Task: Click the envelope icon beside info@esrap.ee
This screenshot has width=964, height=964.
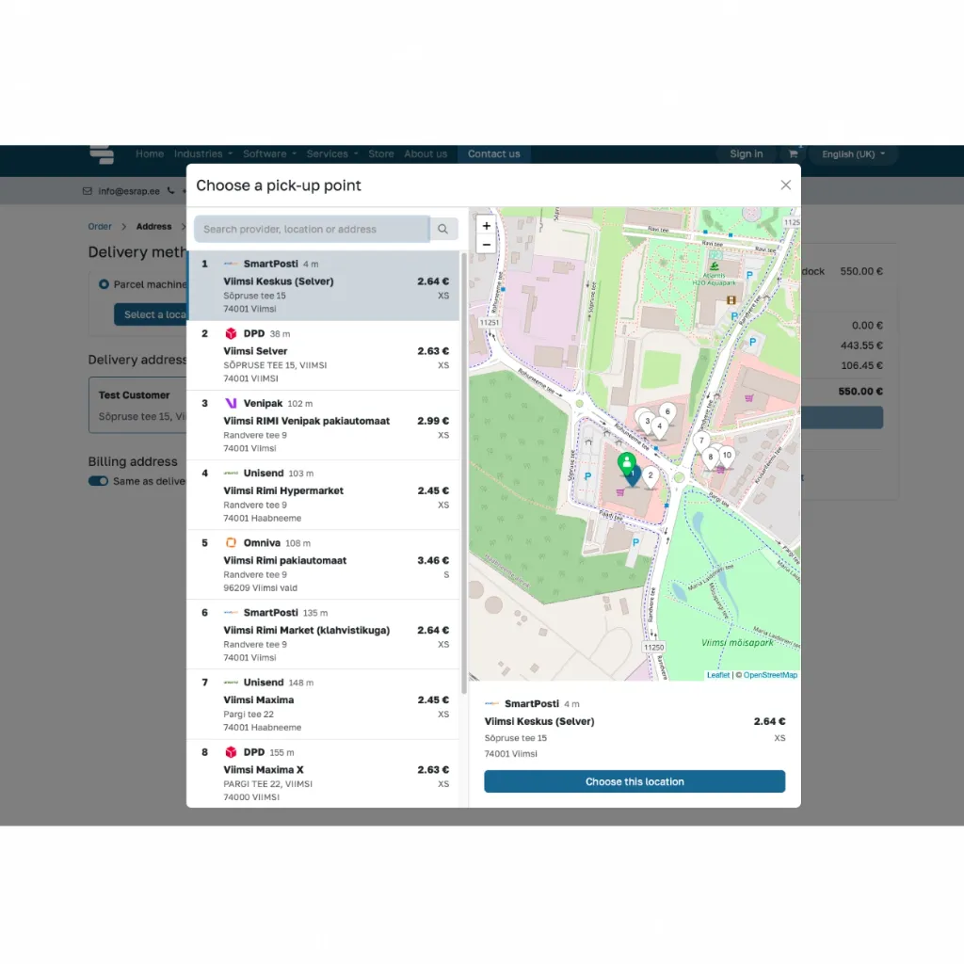Action: pyautogui.click(x=88, y=191)
